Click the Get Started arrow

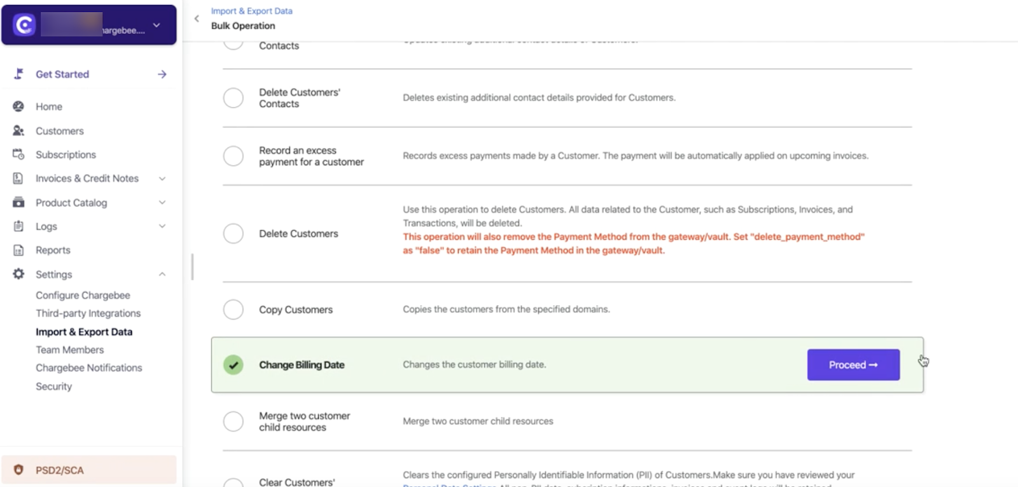pyautogui.click(x=162, y=74)
